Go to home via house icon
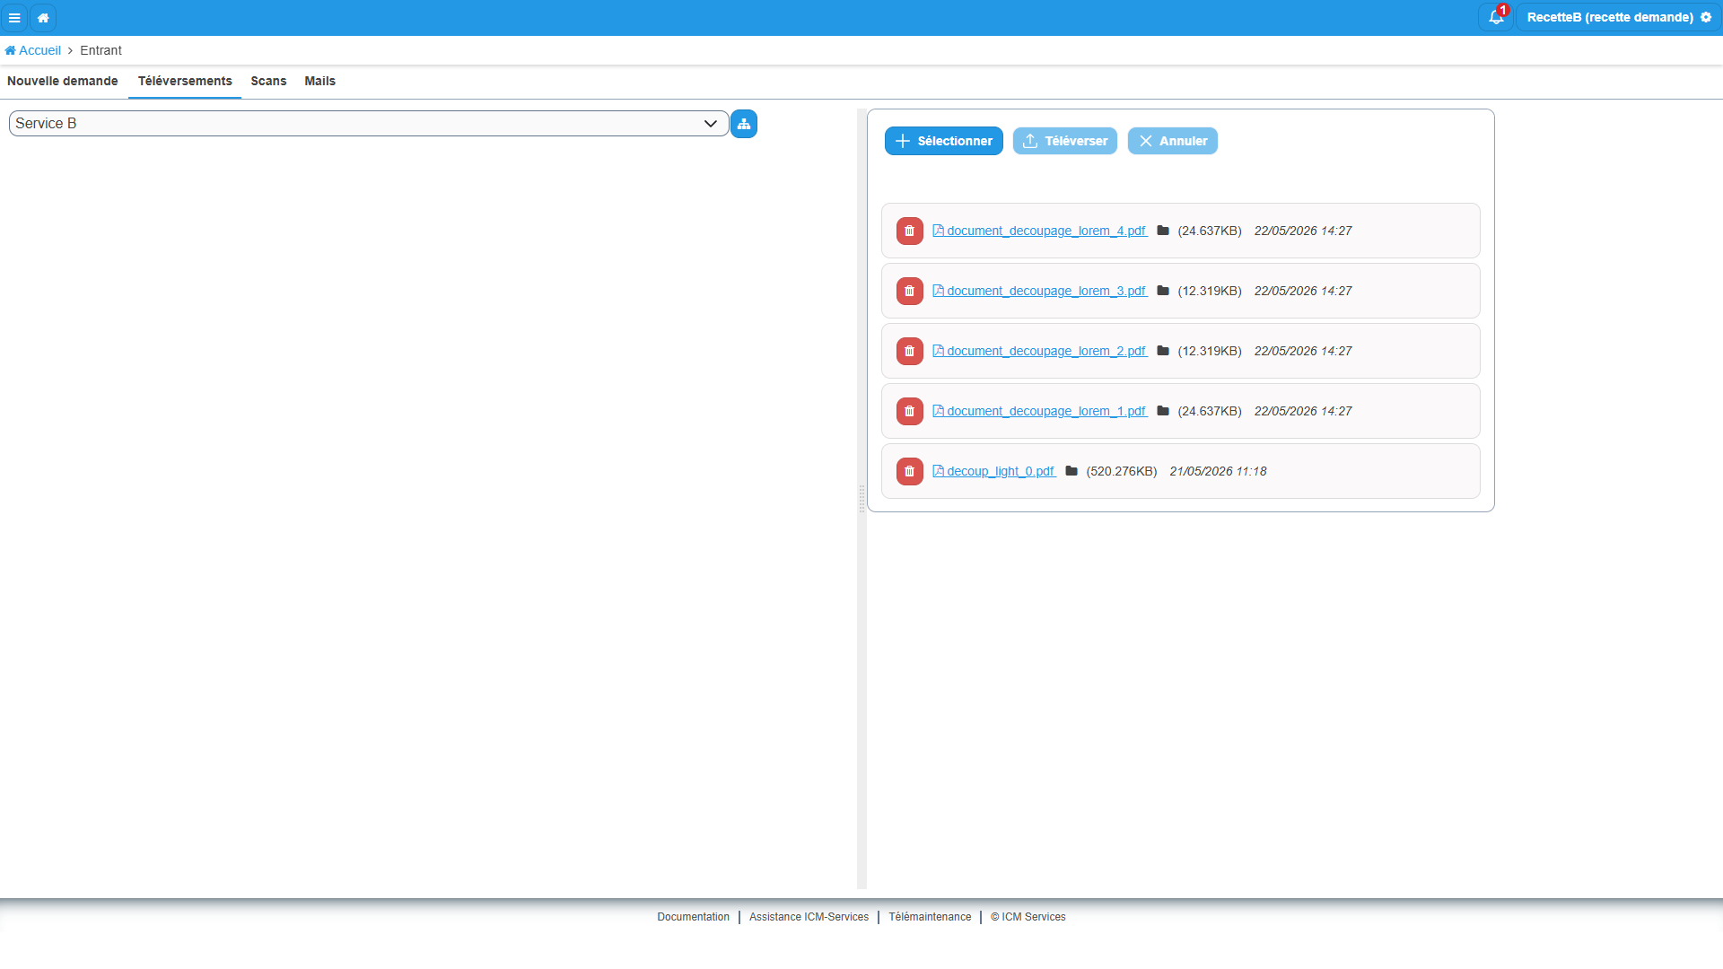 [x=43, y=17]
